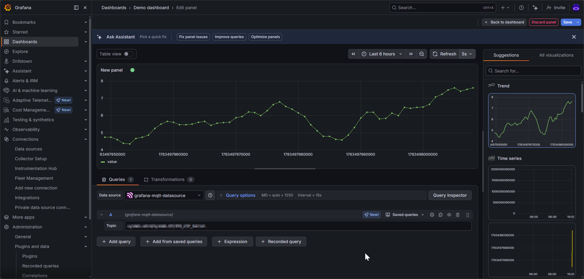Open the 5s refresh interval dropdown
This screenshot has height=279, width=584.
(x=467, y=54)
